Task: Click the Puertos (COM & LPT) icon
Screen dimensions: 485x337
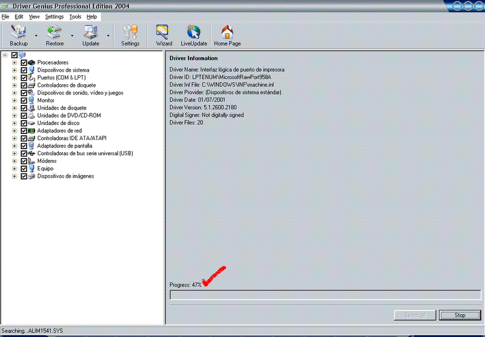Action: coord(32,78)
